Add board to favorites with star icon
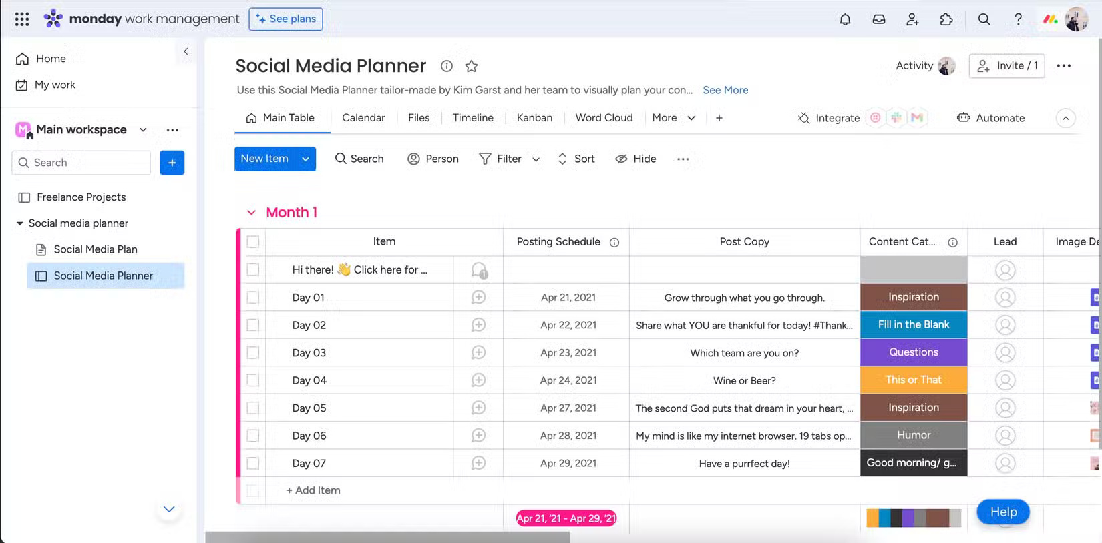Screen dimensions: 1102x543 pos(472,66)
